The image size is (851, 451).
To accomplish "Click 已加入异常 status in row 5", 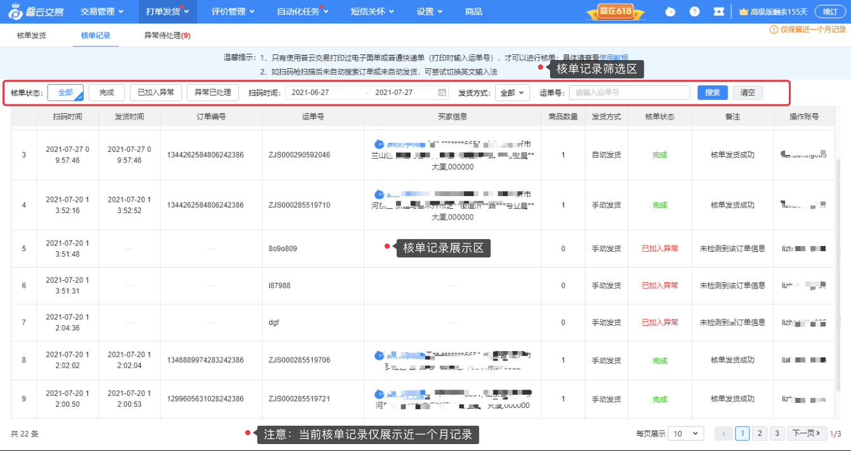I will 660,249.
